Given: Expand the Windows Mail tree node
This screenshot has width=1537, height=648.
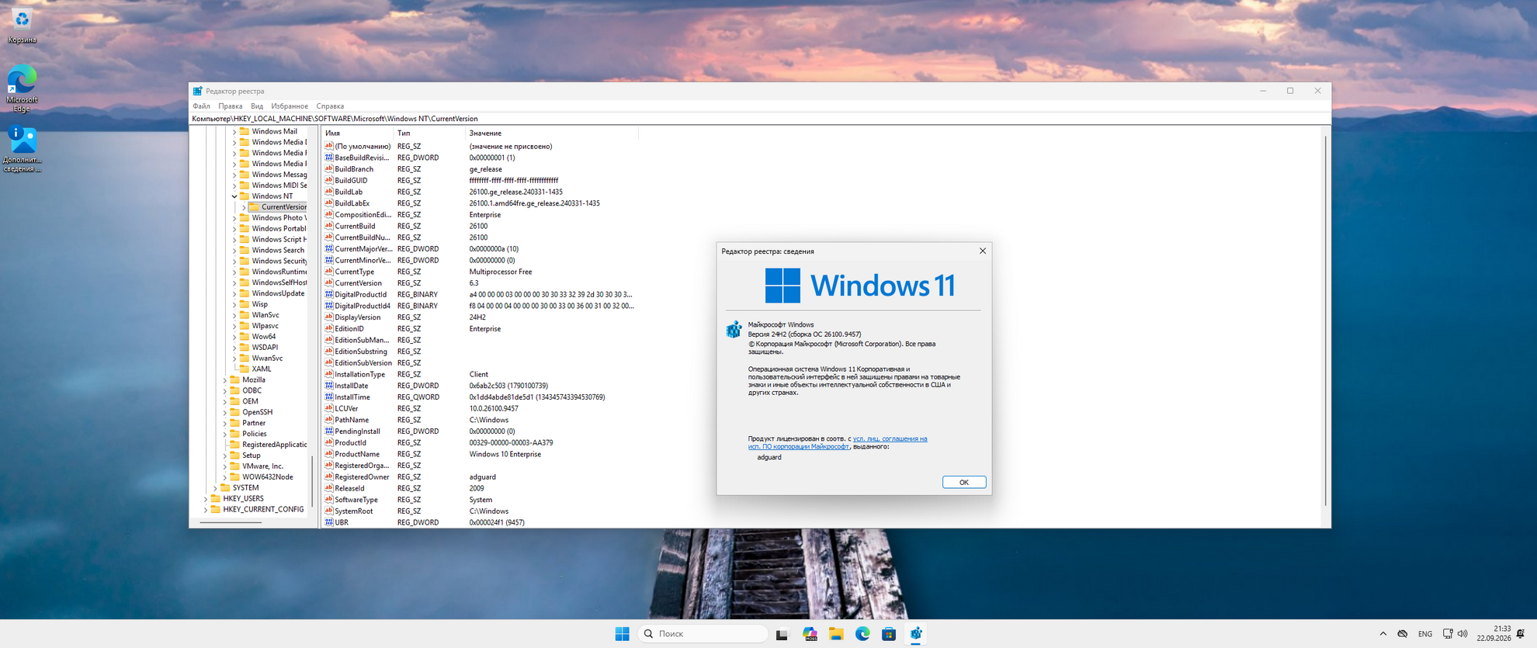Looking at the screenshot, I should [234, 132].
